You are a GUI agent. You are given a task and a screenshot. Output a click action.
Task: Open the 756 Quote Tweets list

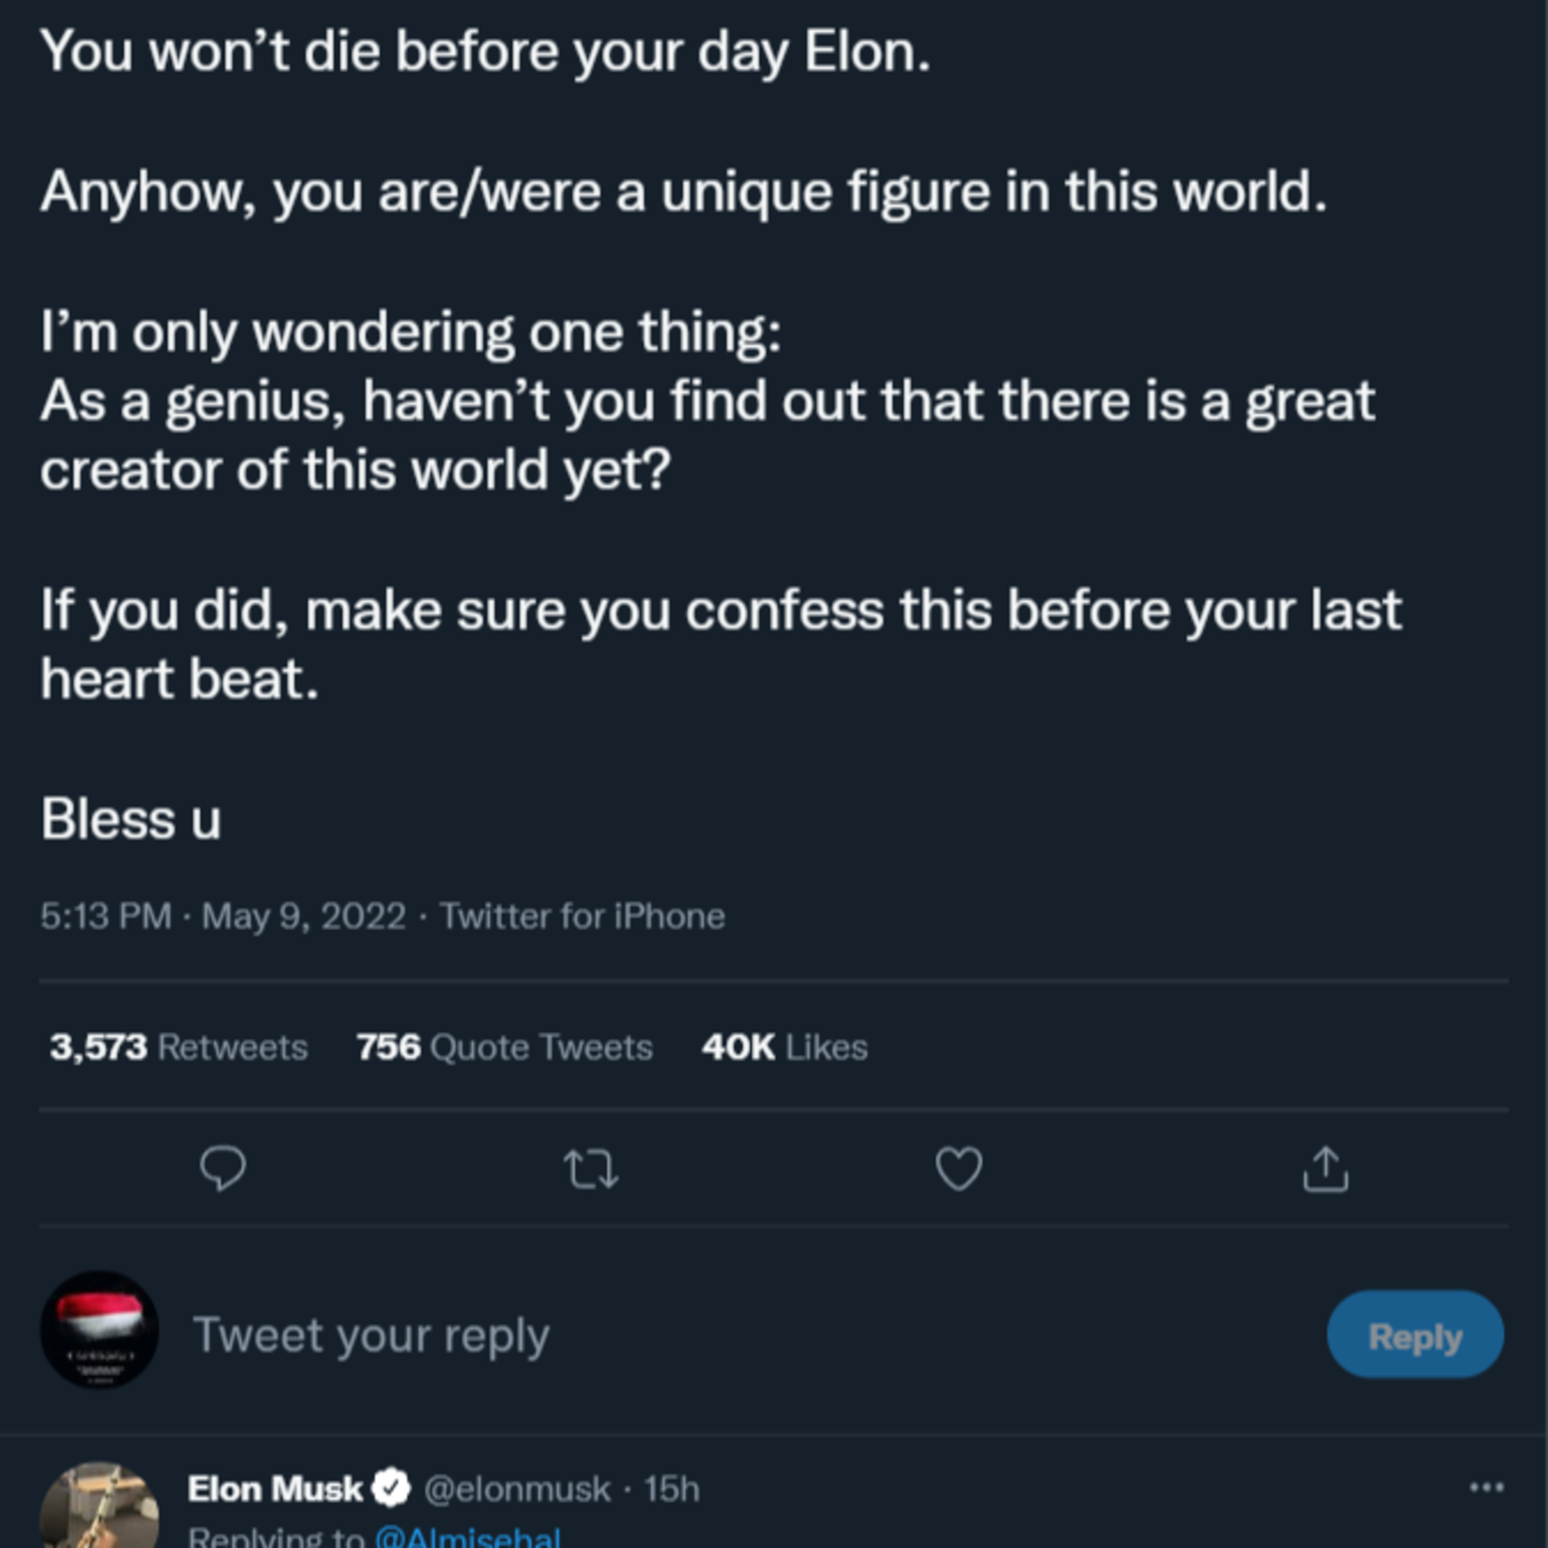click(x=504, y=1047)
